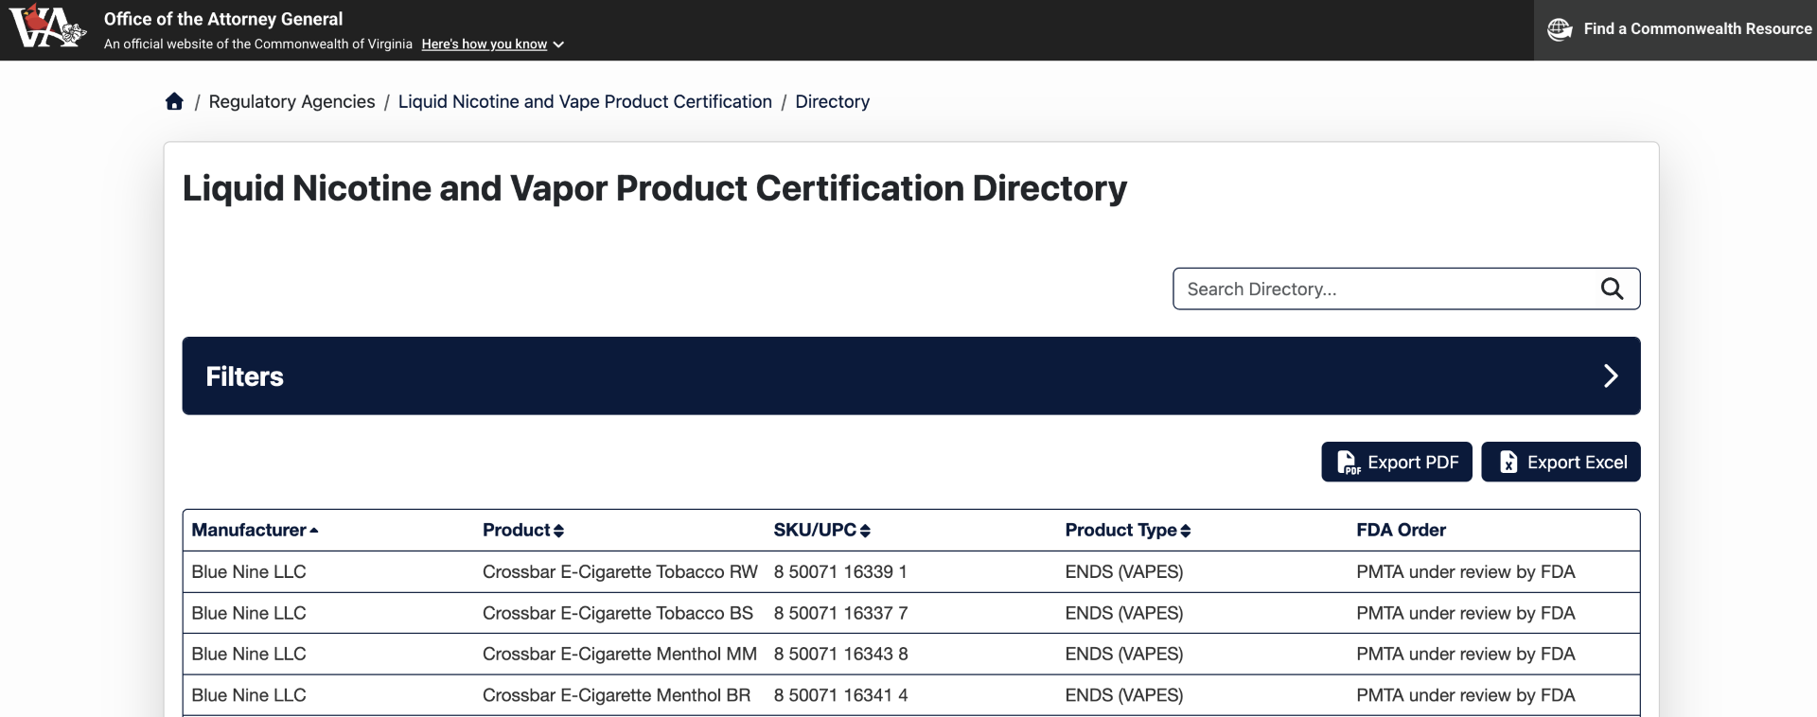Click ENDS (VAPES) in Tobacco BS row
Screen dimensions: 1817x717
click(x=1124, y=613)
